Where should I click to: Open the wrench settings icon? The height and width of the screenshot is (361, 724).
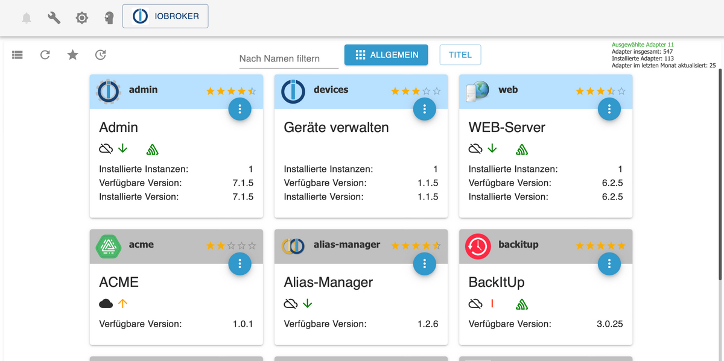[x=54, y=18]
